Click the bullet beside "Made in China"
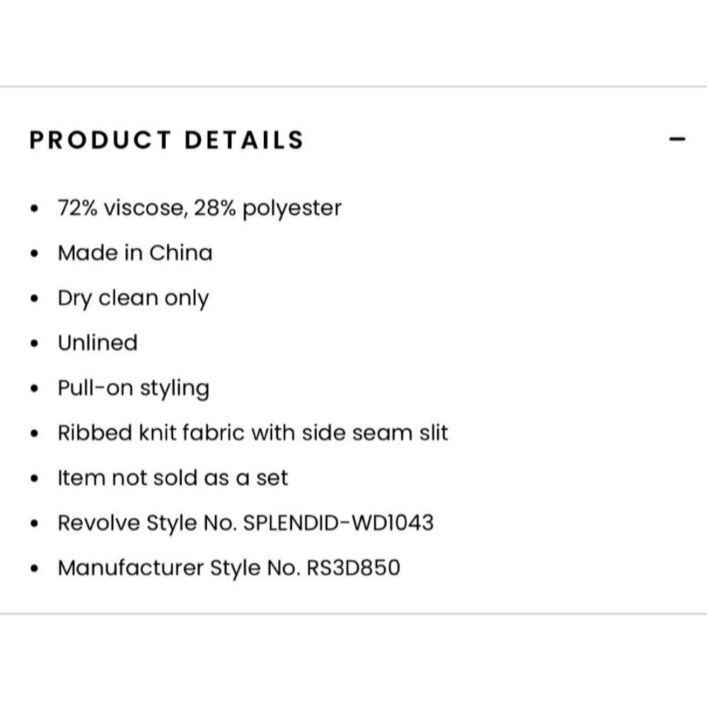 pyautogui.click(x=34, y=253)
